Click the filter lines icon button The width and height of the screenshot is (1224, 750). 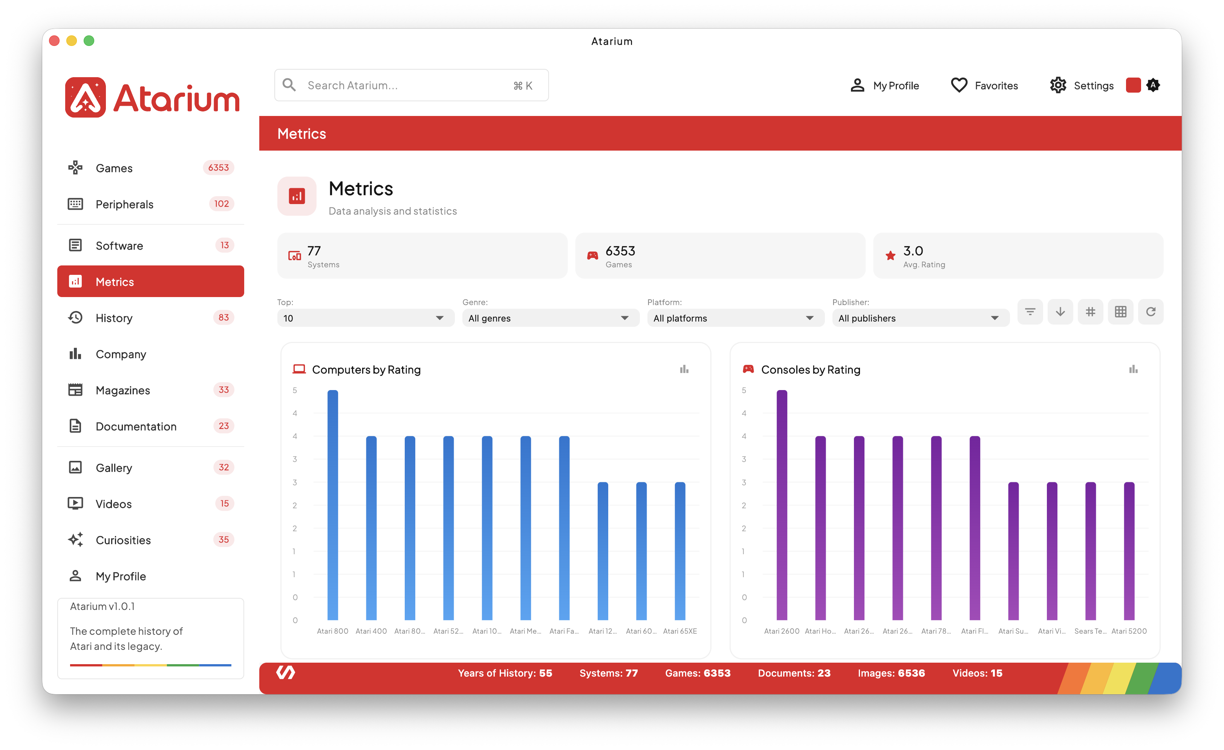tap(1030, 312)
